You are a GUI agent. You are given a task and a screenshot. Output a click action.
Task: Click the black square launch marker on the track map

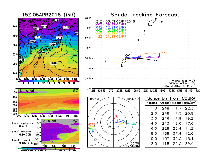click(x=137, y=59)
